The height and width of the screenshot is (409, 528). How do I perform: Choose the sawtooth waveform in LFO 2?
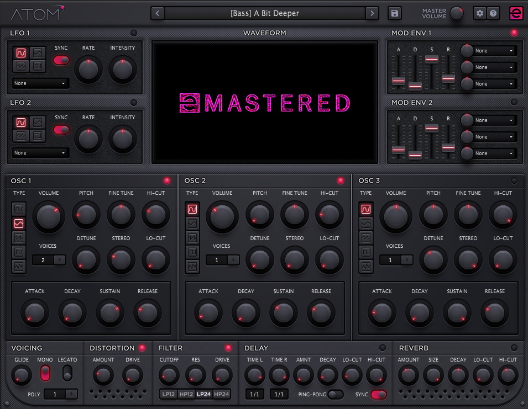click(20, 135)
